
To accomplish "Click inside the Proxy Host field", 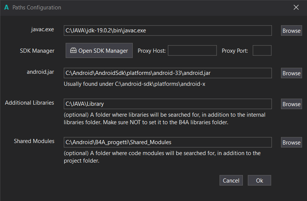I will coord(192,50).
